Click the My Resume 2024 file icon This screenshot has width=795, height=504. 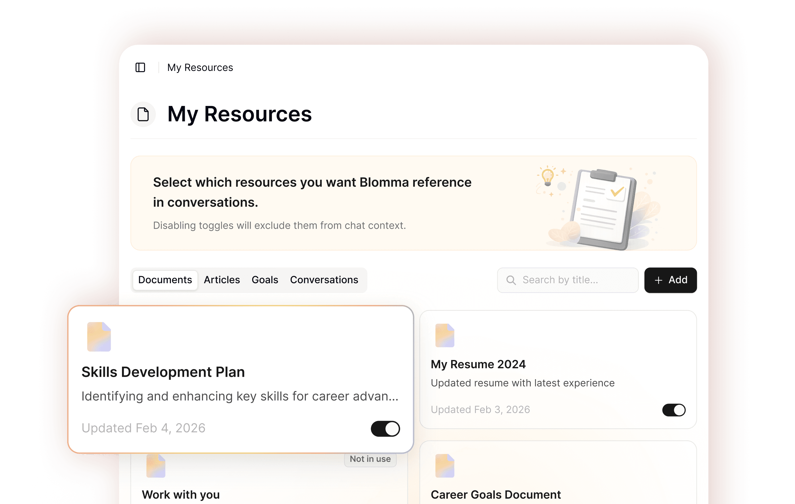444,335
